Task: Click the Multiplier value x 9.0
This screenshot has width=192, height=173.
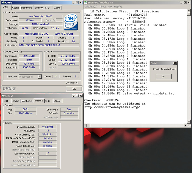Action: coord(29,60)
